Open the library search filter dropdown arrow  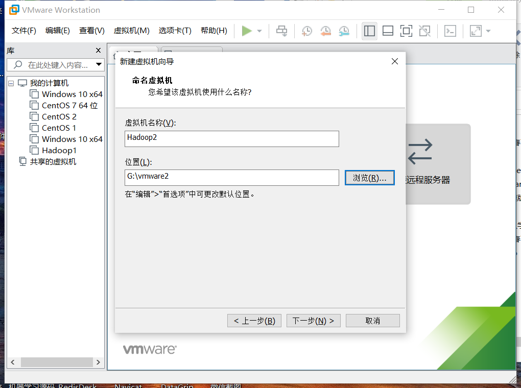point(99,64)
